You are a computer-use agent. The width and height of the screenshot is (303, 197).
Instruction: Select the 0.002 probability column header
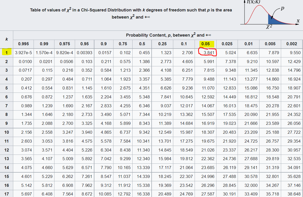pyautogui.click(x=292, y=44)
